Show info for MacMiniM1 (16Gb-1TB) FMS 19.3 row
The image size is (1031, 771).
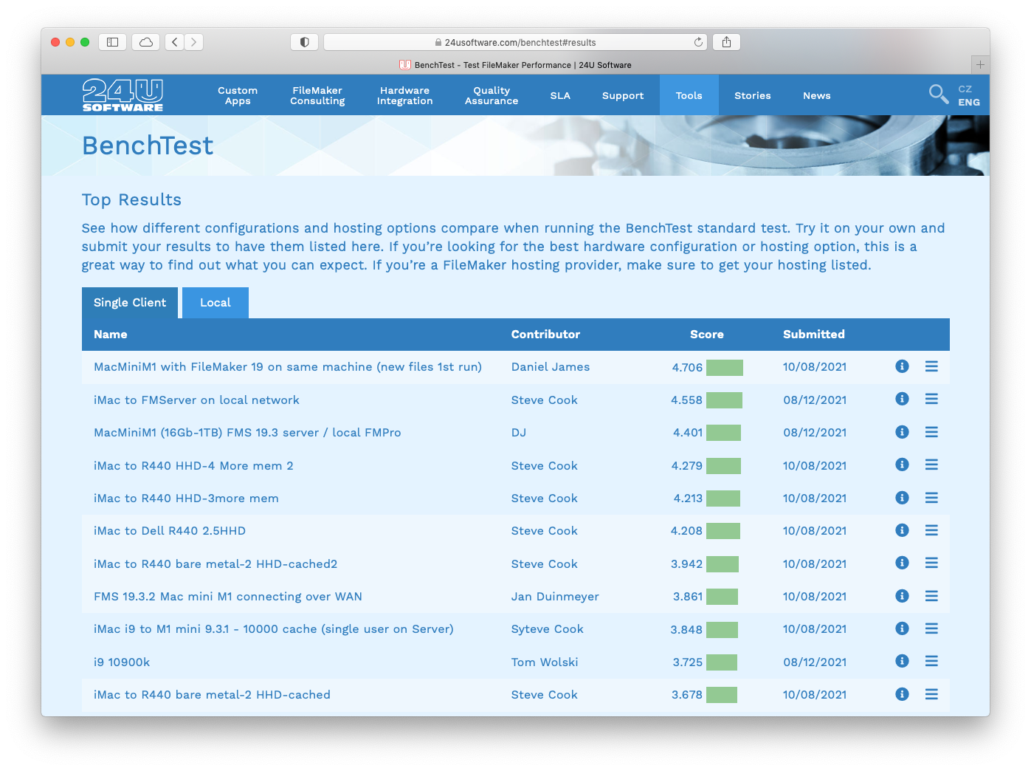pos(902,432)
